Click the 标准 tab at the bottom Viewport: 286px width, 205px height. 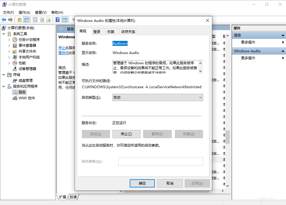pos(73,197)
